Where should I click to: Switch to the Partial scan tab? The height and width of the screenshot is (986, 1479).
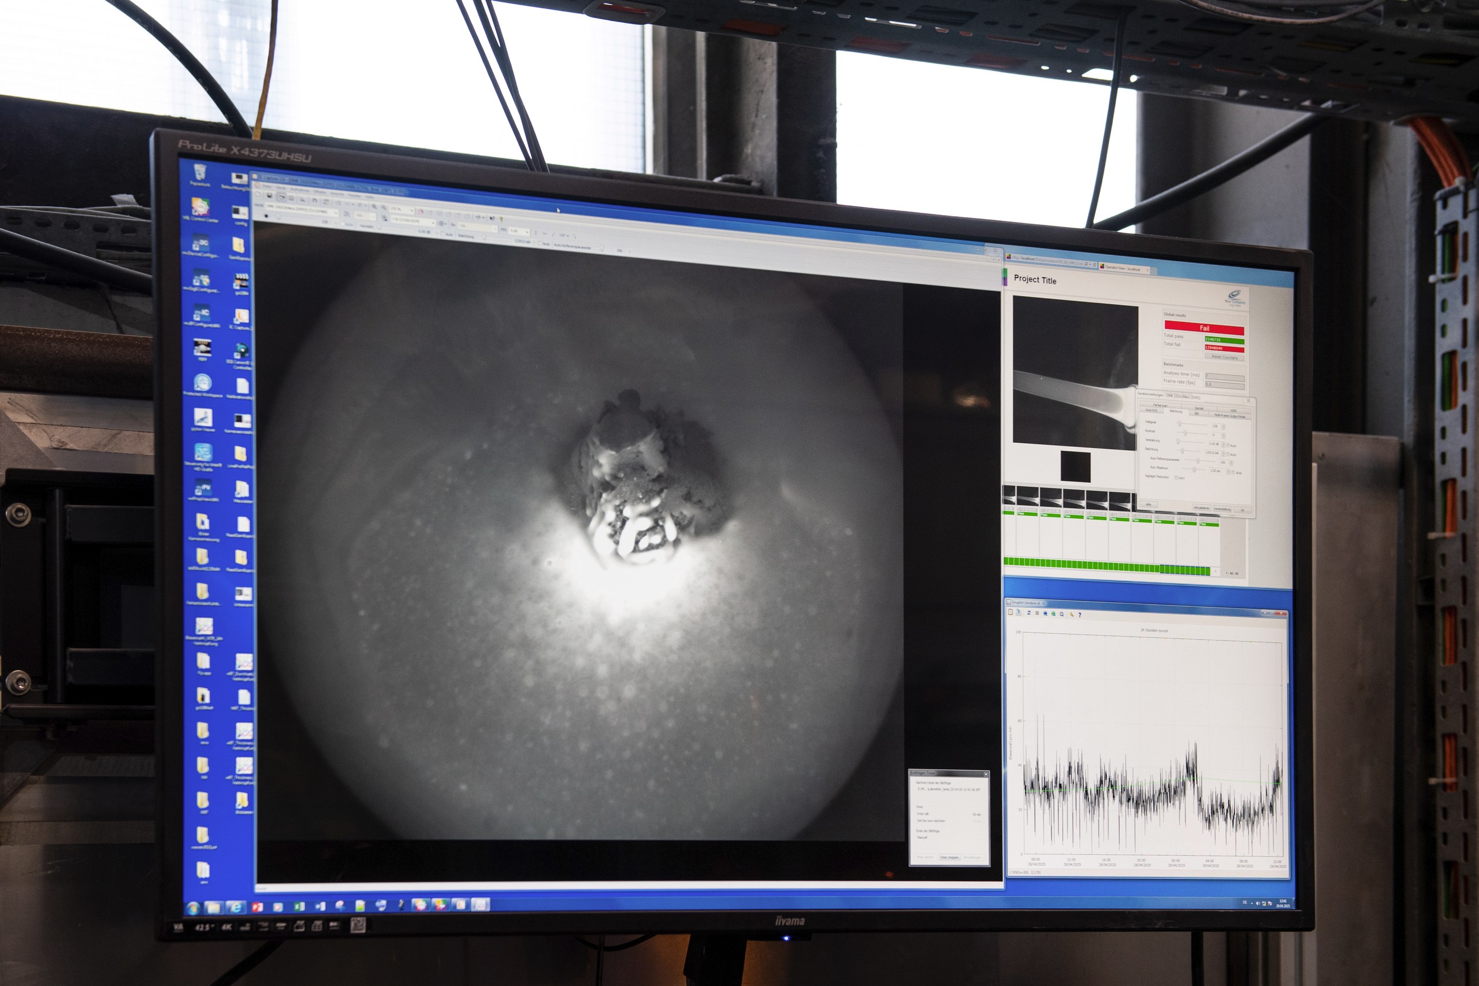pos(1160,406)
